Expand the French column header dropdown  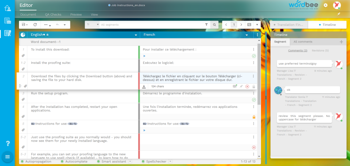tap(247, 35)
